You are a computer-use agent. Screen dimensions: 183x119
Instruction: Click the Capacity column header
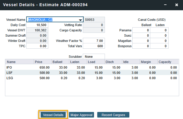168,62
